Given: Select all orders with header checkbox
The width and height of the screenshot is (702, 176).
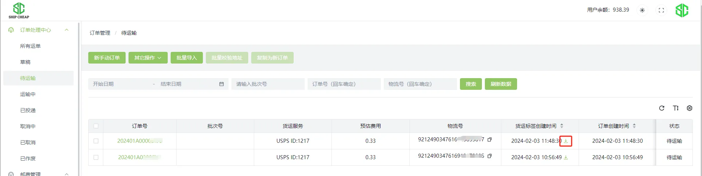Looking at the screenshot, I should point(96,126).
